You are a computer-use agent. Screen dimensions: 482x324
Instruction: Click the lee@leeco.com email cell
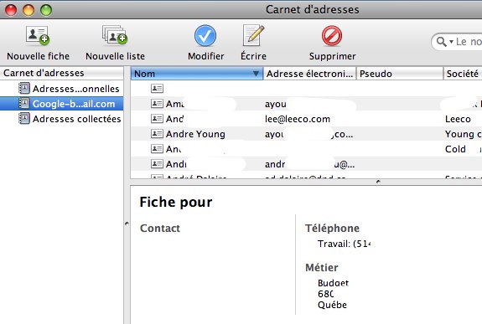pyautogui.click(x=298, y=119)
